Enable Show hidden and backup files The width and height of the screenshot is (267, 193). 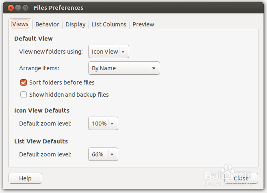(x=24, y=95)
